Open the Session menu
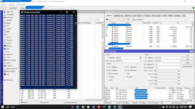Screen dimensions: 195x109 point(4,5)
